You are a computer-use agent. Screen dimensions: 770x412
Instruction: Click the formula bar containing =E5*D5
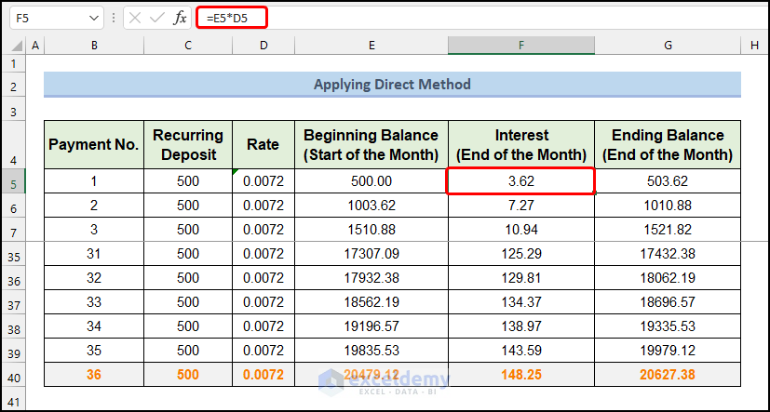click(481, 19)
